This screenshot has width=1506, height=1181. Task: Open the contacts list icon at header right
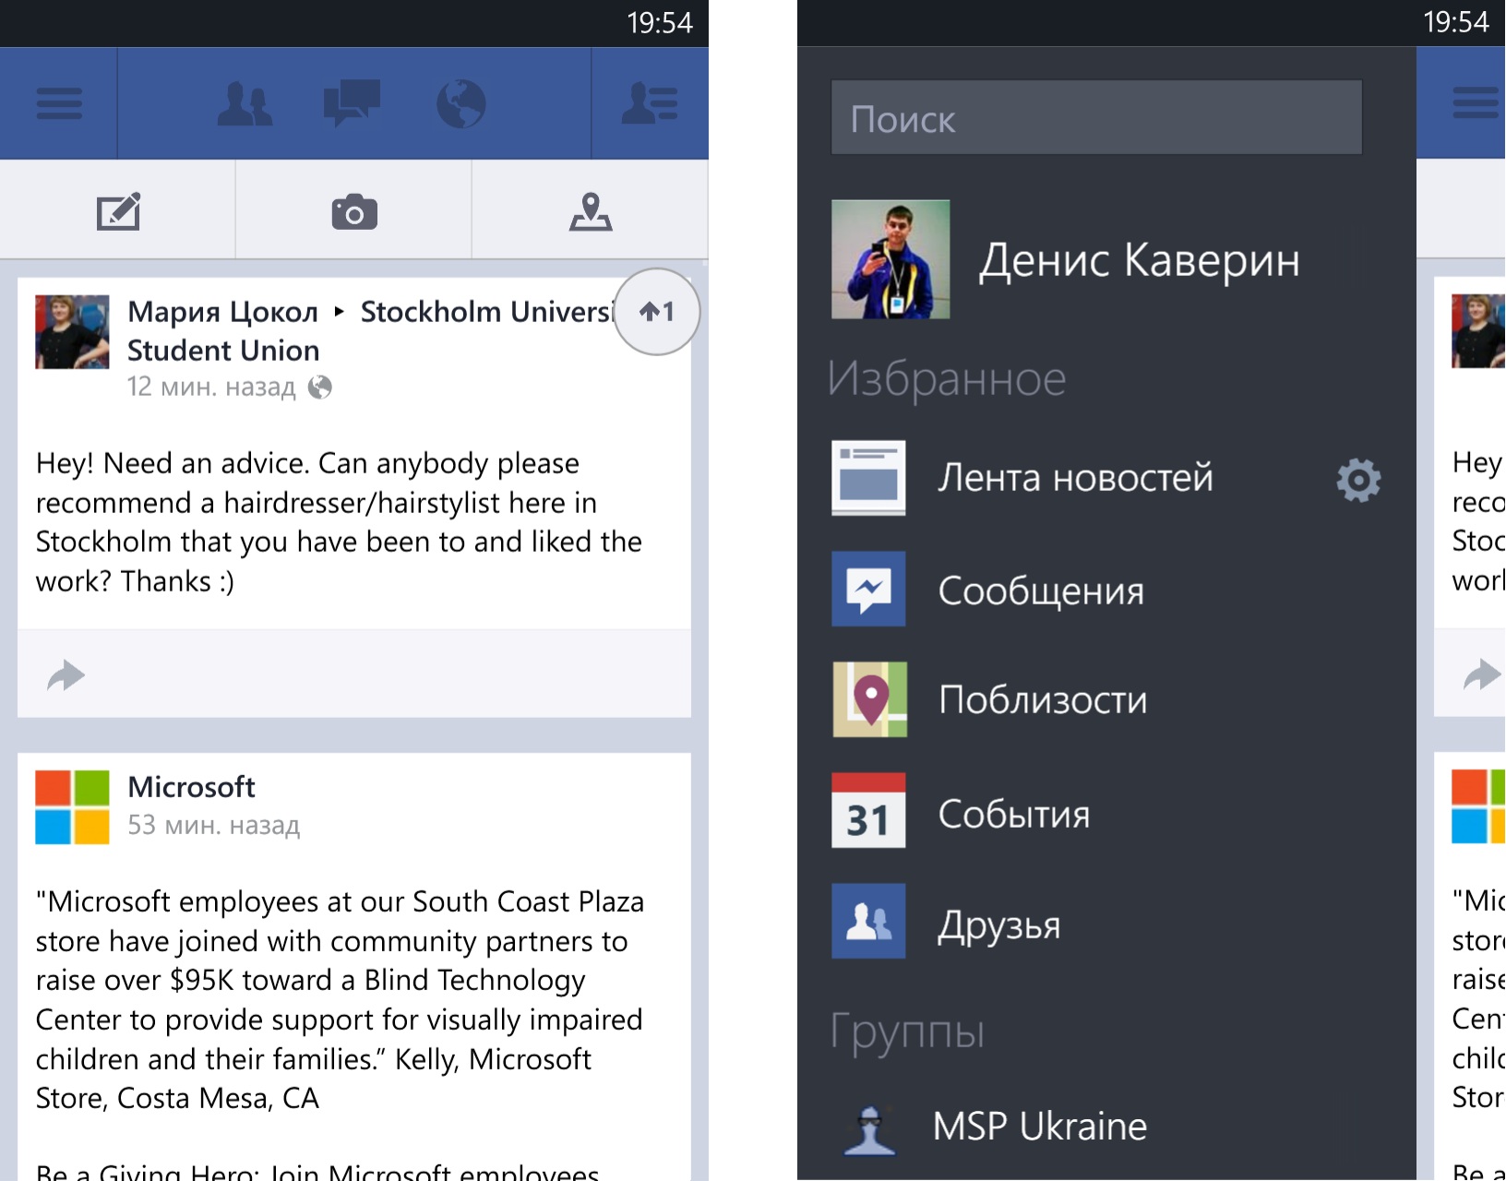coord(650,103)
